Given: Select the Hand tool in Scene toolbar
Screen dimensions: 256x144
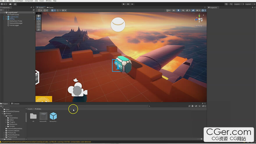Looking at the screenshot, I should 39,16.
